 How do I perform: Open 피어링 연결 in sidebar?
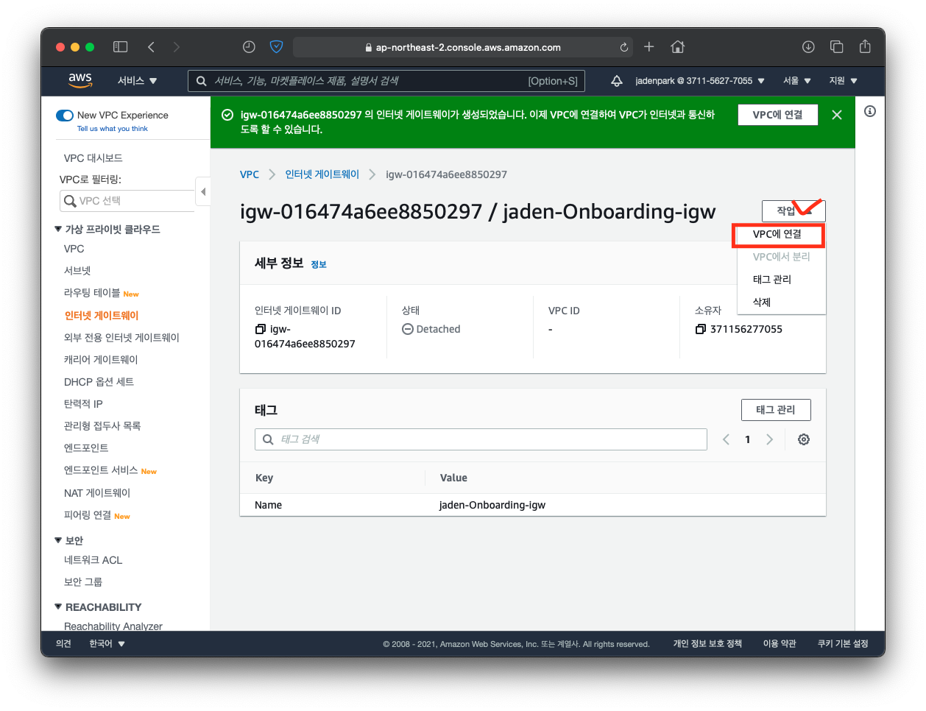[x=88, y=514]
